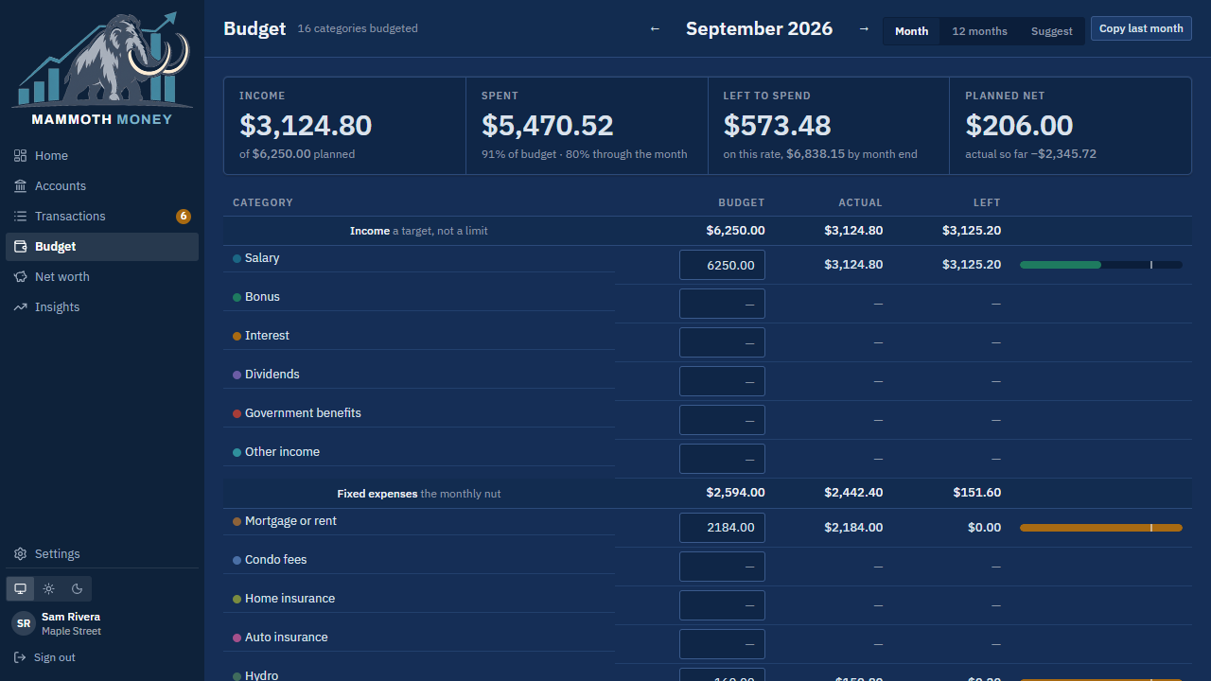This screenshot has width=1211, height=681.
Task: Click the September 2026 month heading
Action: 759,29
